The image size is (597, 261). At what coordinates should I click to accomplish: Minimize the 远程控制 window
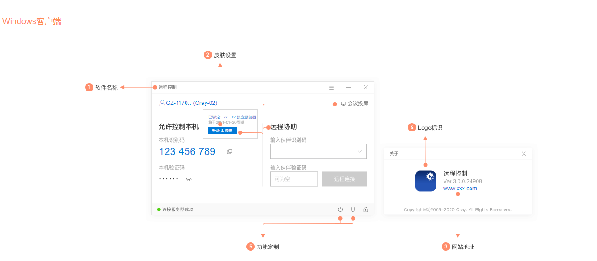click(348, 87)
